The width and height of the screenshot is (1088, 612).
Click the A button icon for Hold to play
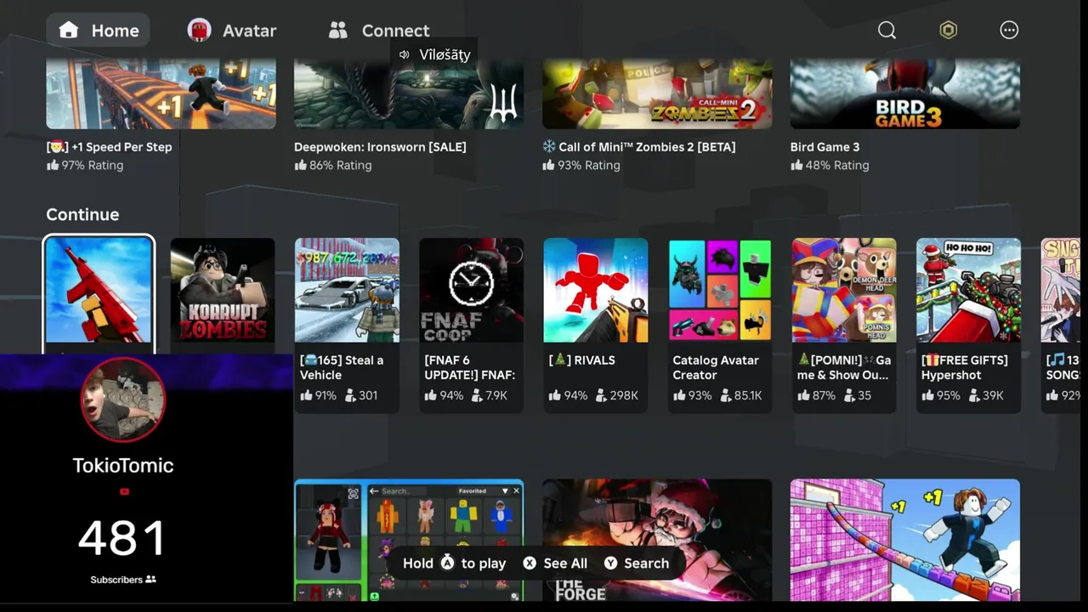(447, 563)
